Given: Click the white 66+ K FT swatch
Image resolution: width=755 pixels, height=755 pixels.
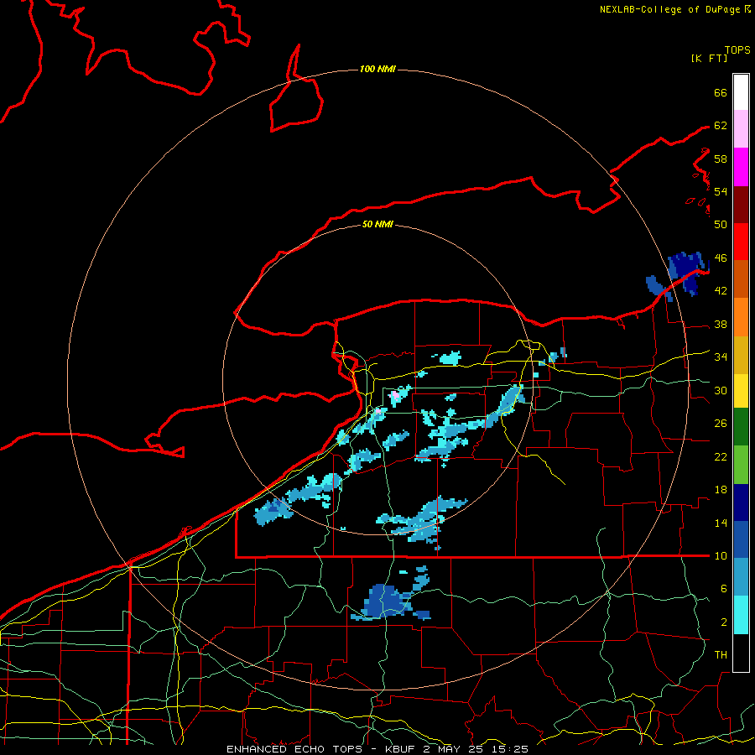Looking at the screenshot, I should (x=741, y=92).
